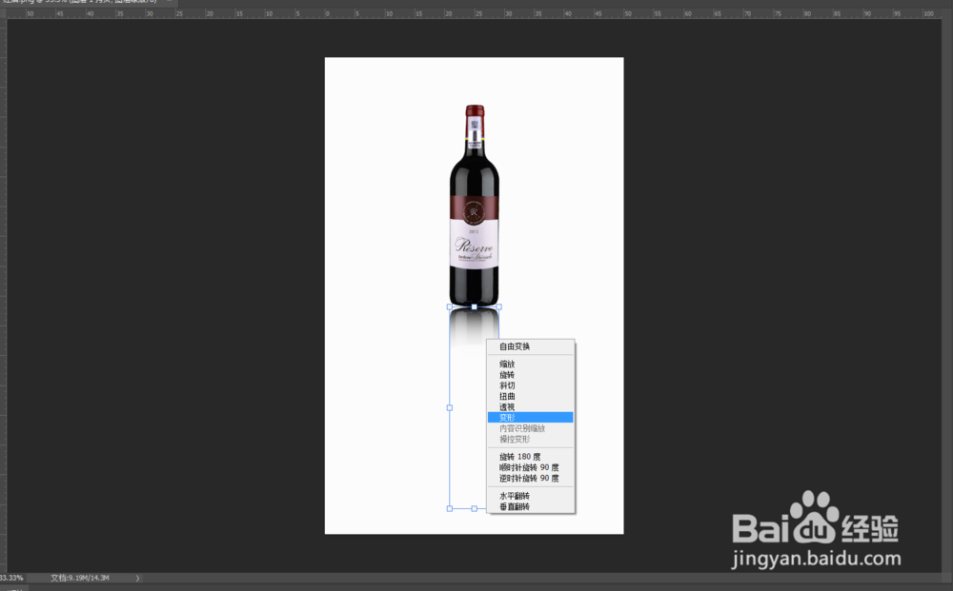This screenshot has height=591, width=953.
Task: Choose 逆时针旋转 90 度
Action: tap(531, 478)
